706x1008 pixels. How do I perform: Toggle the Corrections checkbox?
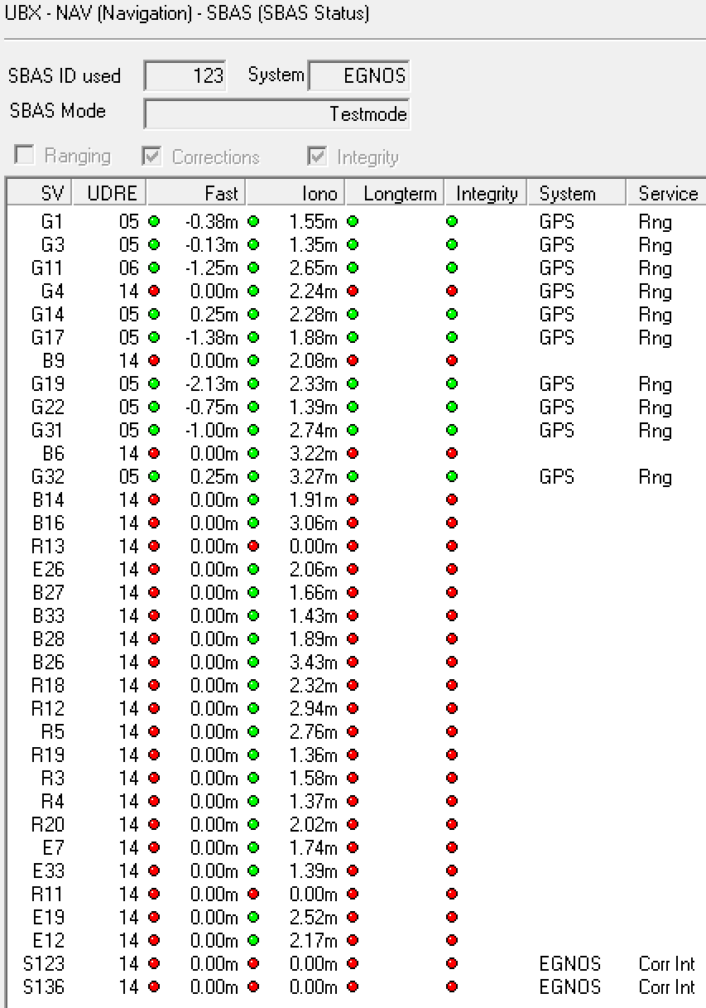click(x=151, y=156)
